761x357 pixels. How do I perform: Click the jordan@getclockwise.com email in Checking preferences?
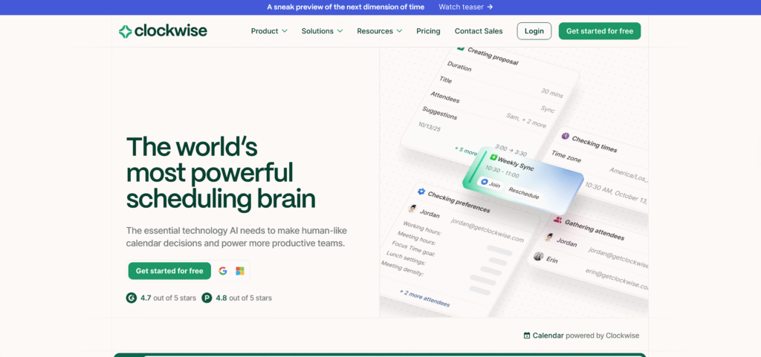click(487, 230)
